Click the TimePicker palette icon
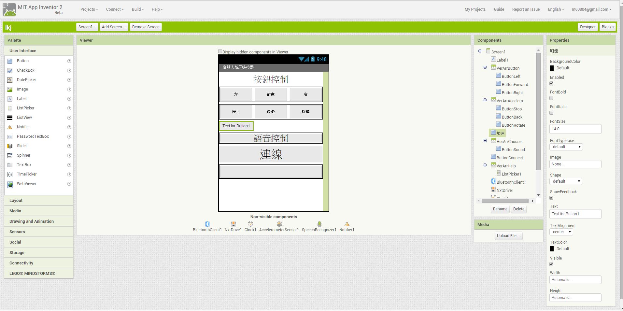 tap(10, 175)
